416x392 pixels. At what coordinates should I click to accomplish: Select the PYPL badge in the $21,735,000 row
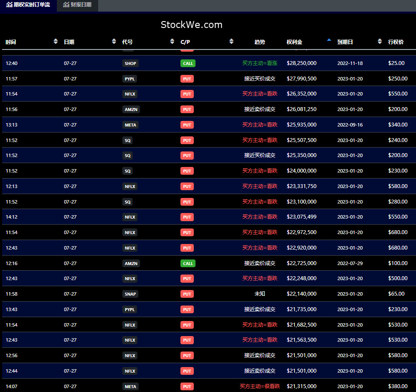pyautogui.click(x=130, y=309)
